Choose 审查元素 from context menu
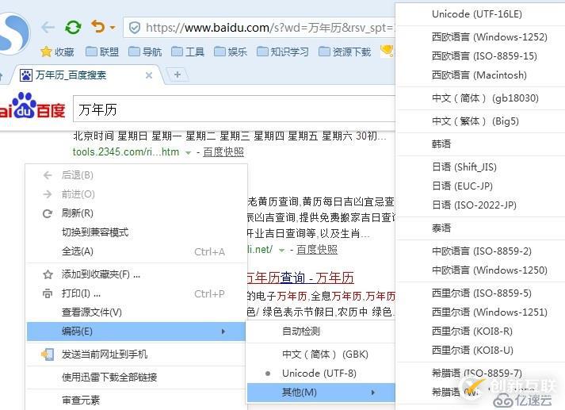Image resolution: width=565 pixels, height=410 pixels. 137,400
